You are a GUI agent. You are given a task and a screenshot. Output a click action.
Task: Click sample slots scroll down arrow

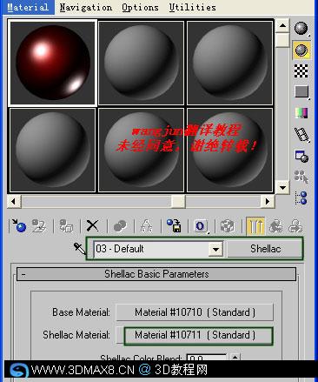tap(282, 187)
